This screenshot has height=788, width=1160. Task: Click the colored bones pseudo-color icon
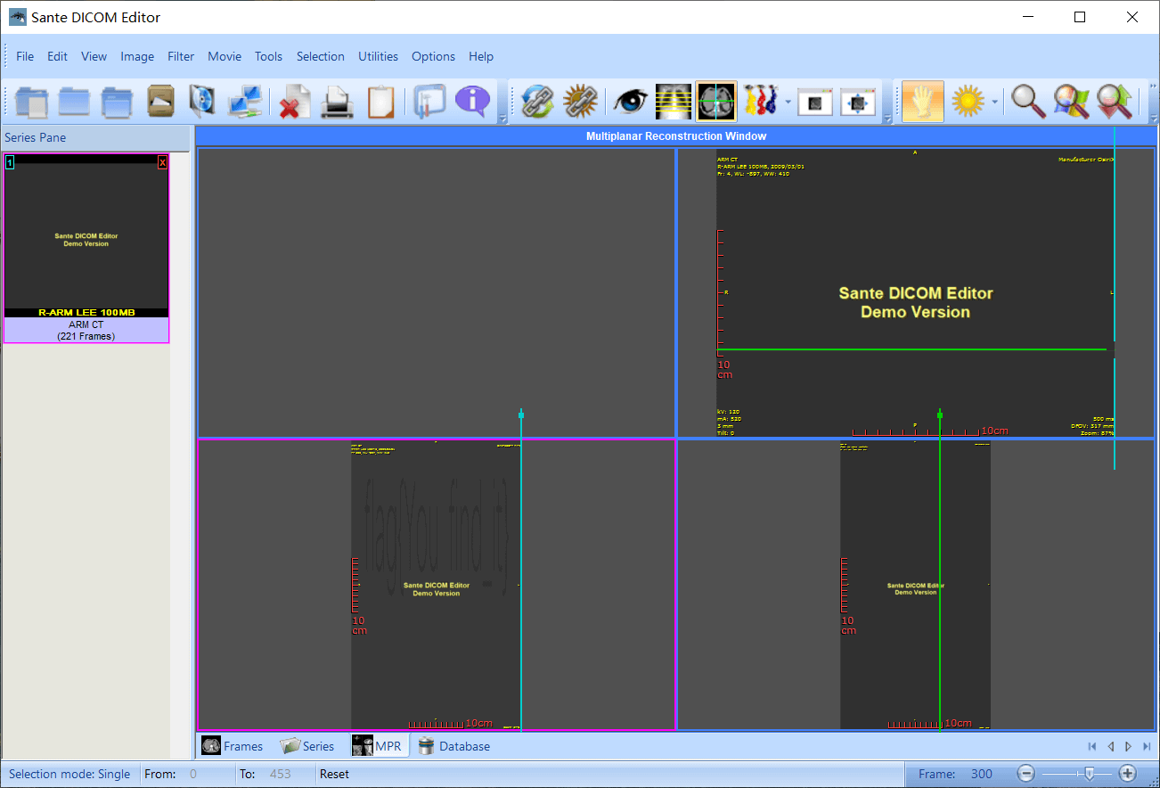[x=760, y=102]
